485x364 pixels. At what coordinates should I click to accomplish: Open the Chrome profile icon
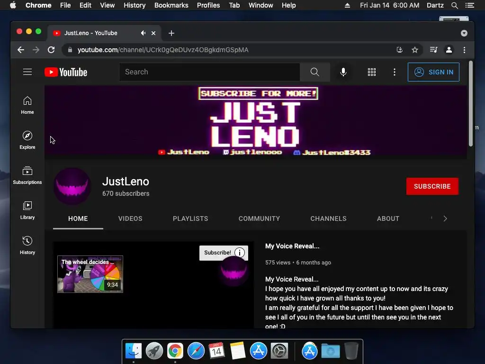(449, 50)
